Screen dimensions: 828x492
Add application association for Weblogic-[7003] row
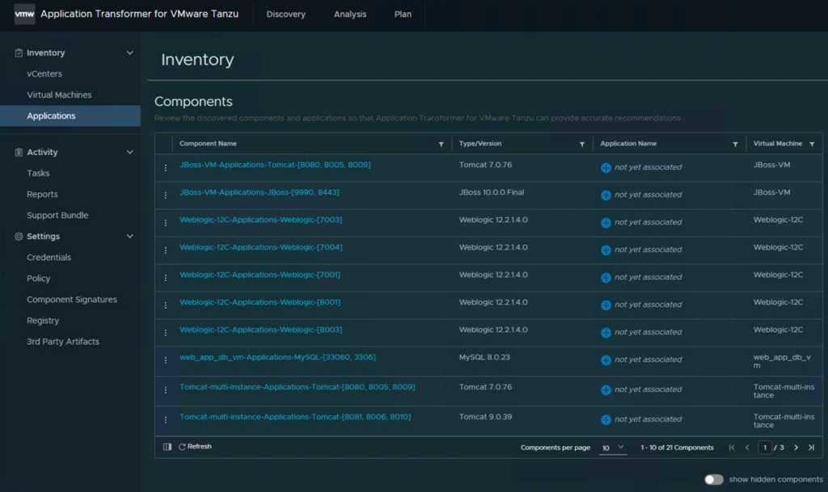[x=606, y=222]
